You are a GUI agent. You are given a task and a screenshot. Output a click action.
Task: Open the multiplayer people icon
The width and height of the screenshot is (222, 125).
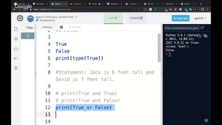tap(16, 49)
